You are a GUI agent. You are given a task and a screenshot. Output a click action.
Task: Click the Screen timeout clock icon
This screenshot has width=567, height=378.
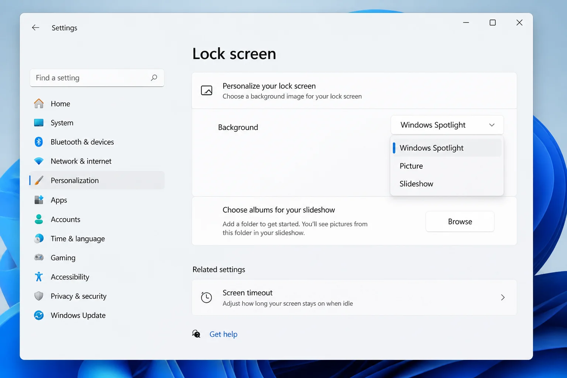(206, 298)
